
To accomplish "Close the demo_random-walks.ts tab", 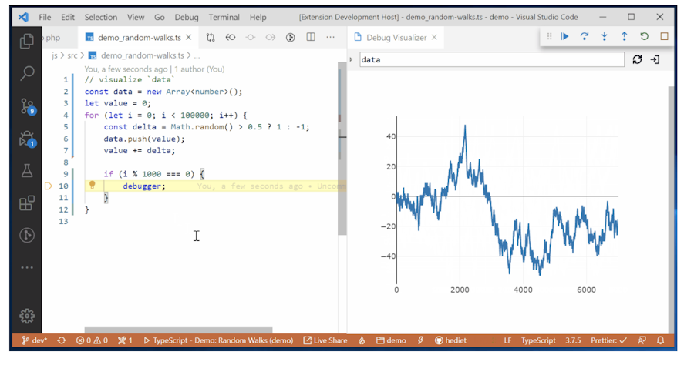I will tap(189, 38).
